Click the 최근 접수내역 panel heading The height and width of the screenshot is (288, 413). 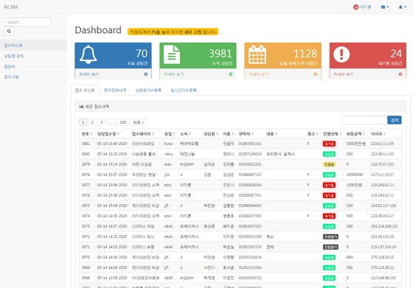point(94,107)
